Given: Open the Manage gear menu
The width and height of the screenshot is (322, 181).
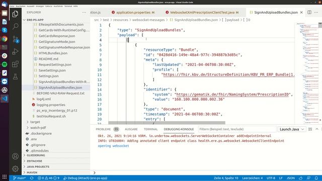Looking at the screenshot, I should coord(15,169).
